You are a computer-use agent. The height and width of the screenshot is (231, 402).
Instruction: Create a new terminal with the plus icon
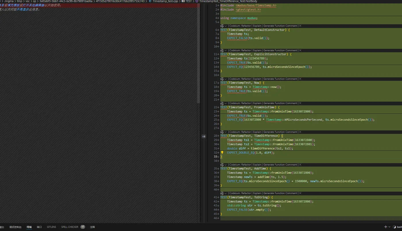(x=386, y=227)
